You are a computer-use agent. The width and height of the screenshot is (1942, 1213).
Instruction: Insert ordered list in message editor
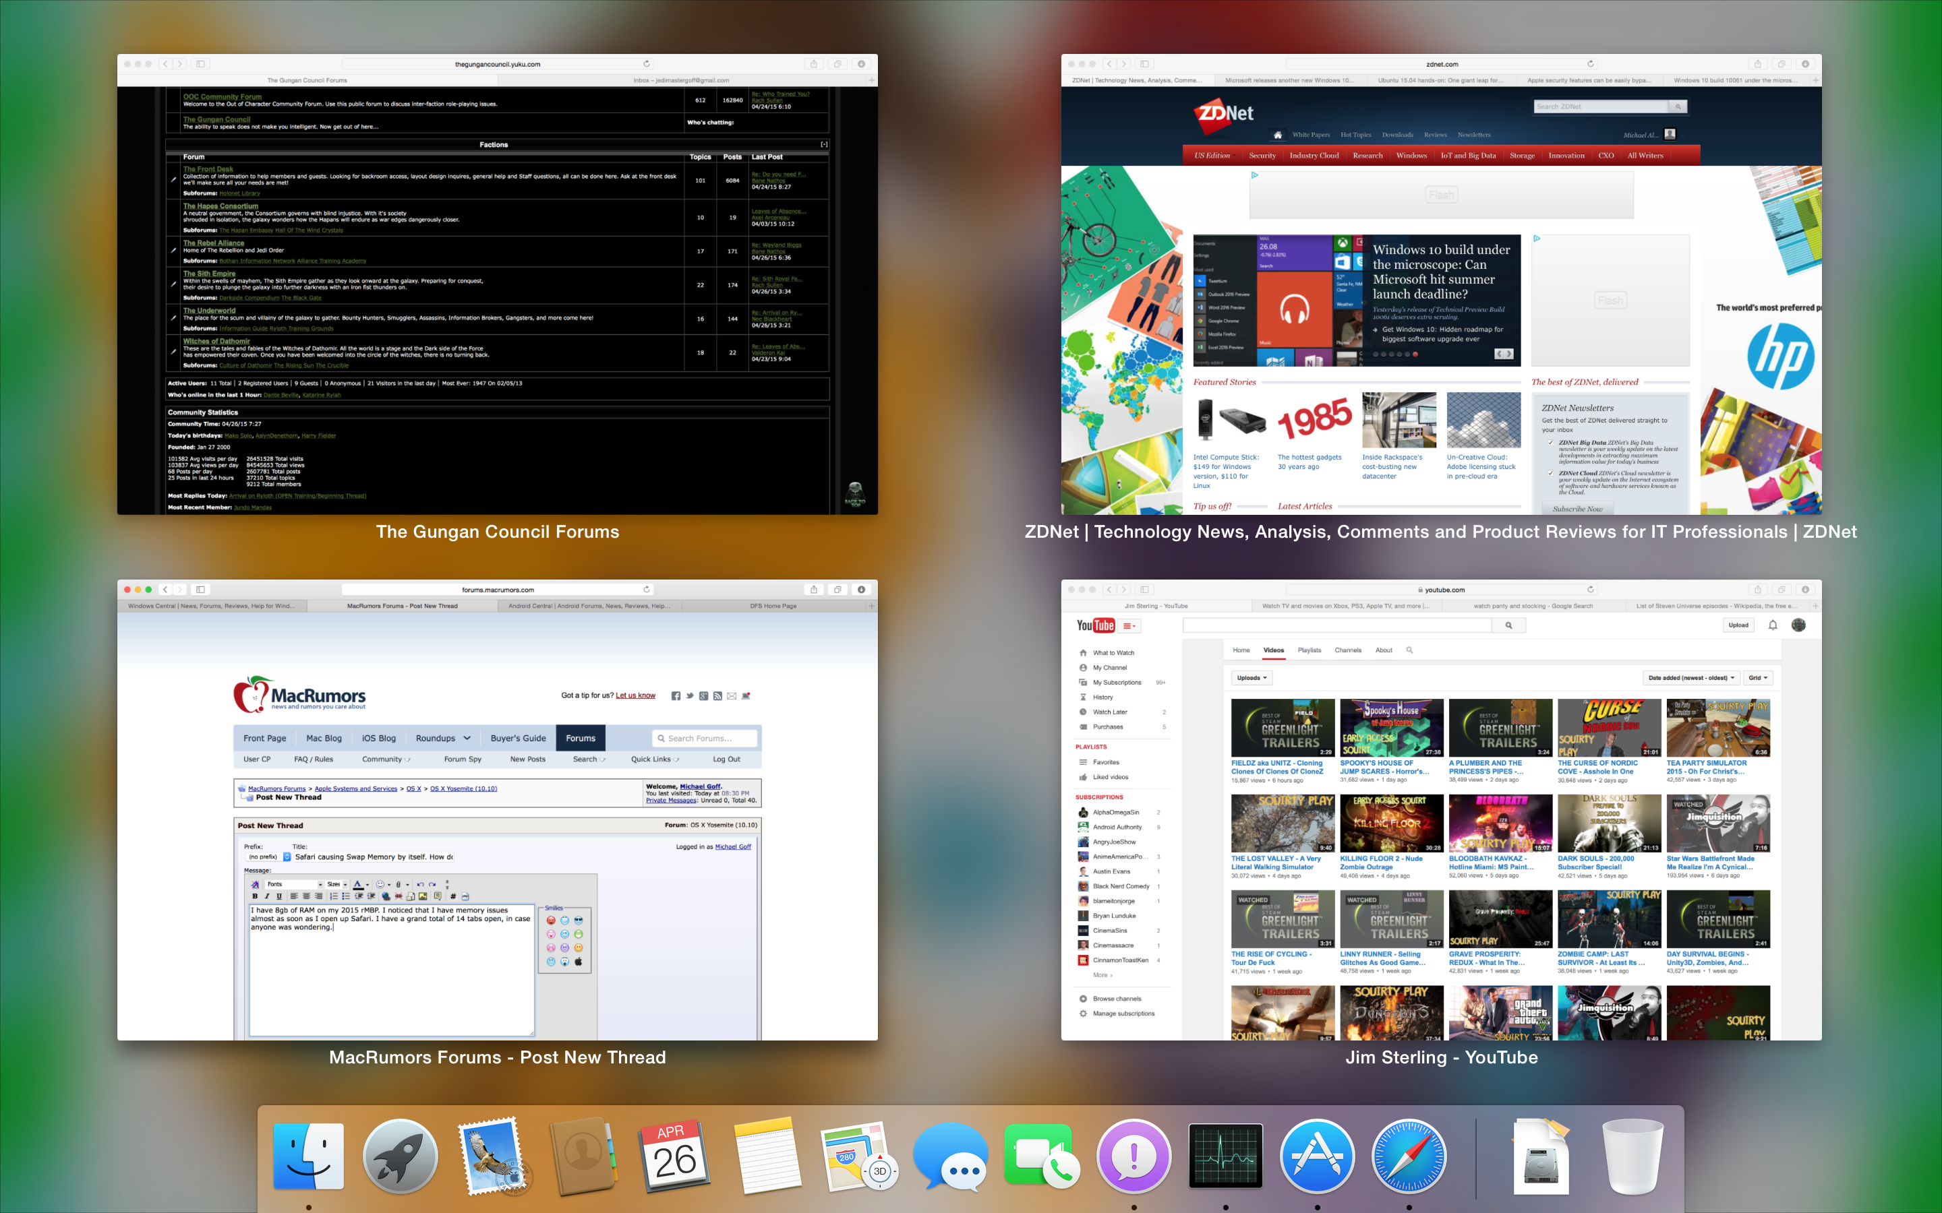point(334,897)
